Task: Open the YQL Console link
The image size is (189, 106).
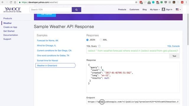Action: pyautogui.click(x=173, y=46)
